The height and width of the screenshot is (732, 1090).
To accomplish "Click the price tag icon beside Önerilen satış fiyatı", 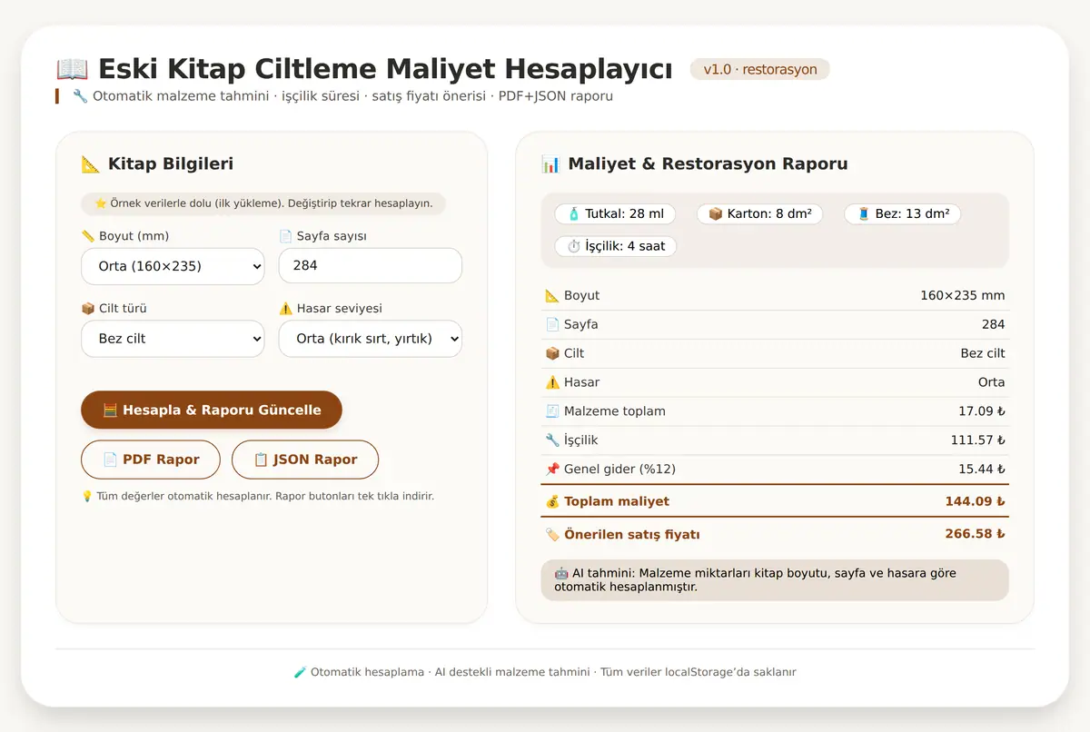I will click(x=552, y=535).
